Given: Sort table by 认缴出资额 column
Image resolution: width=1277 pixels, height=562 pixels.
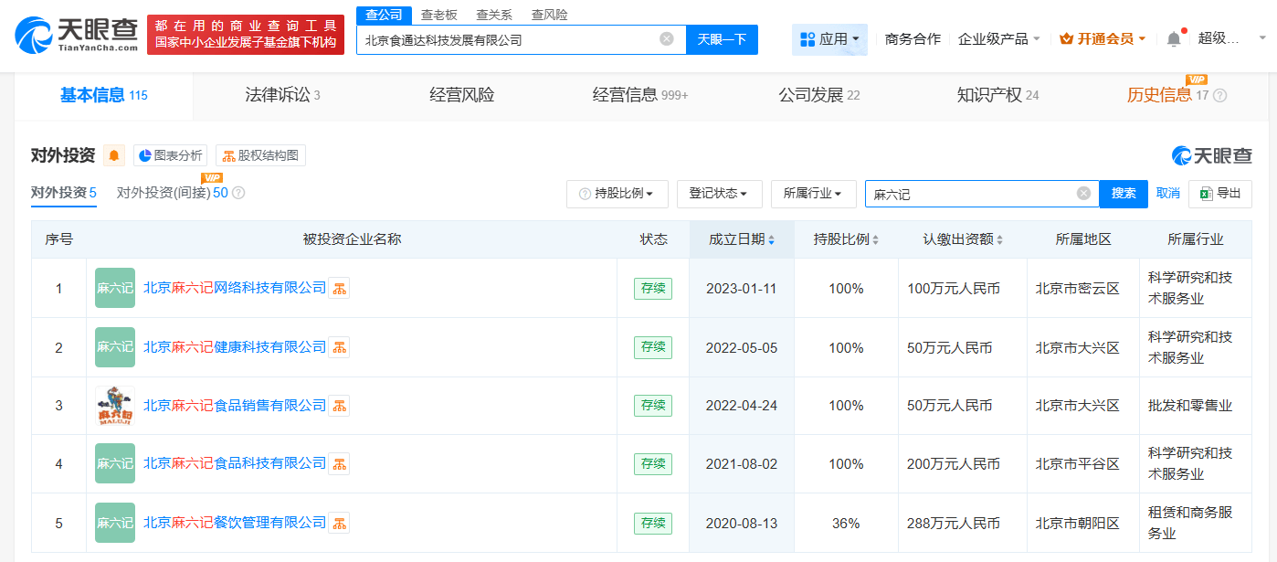Looking at the screenshot, I should tap(962, 239).
